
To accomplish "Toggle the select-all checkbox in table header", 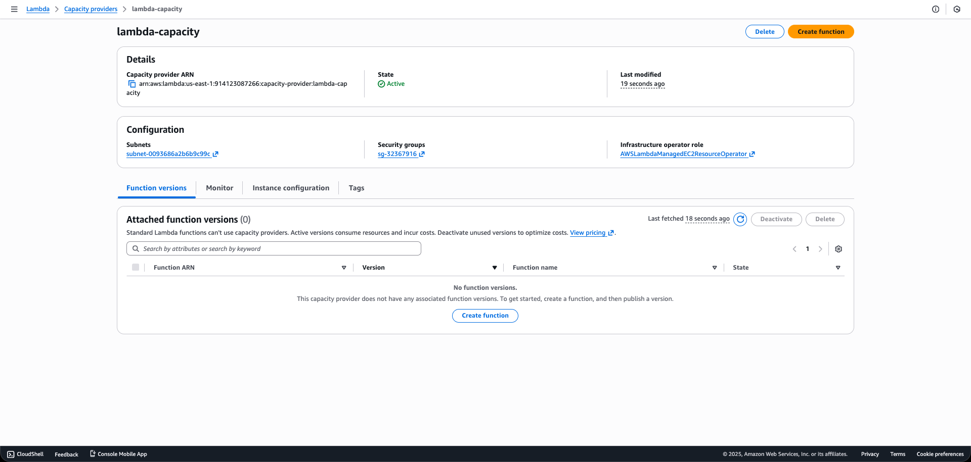I will 135,267.
